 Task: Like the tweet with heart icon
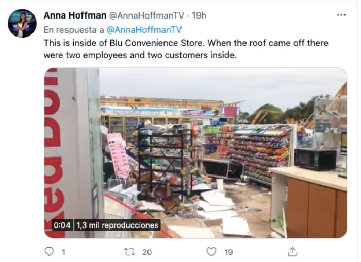pyautogui.click(x=211, y=251)
